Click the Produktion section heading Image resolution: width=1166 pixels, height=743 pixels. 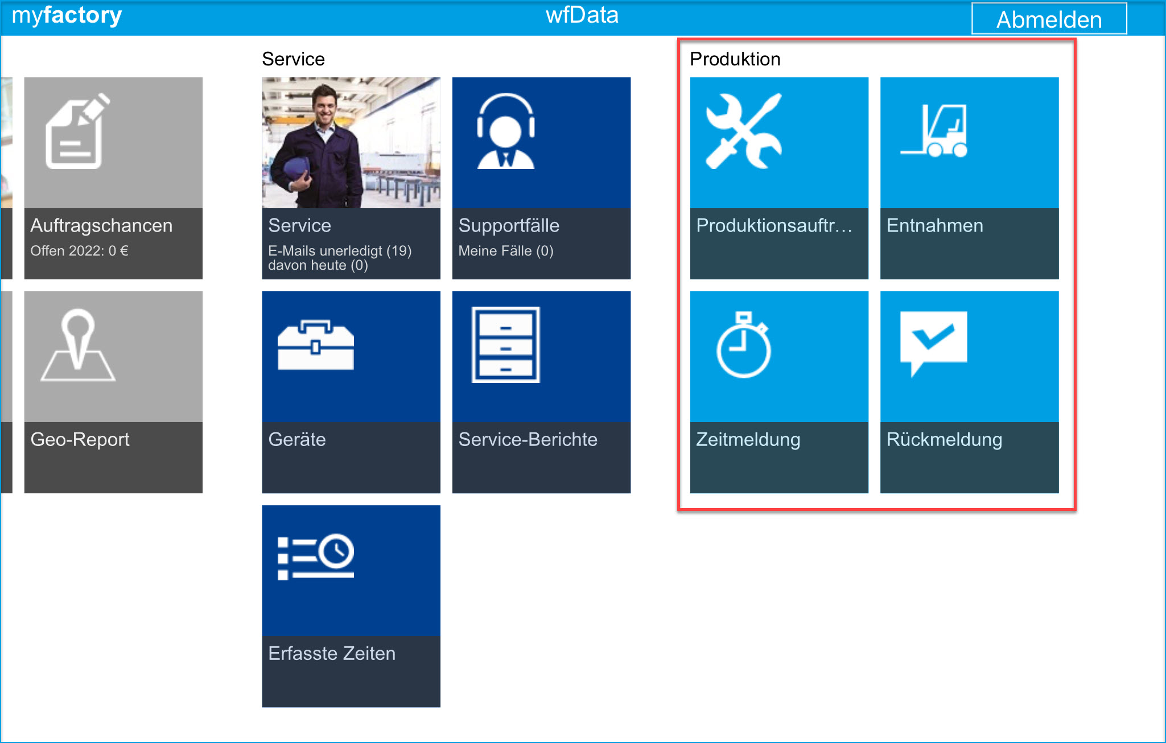[735, 59]
